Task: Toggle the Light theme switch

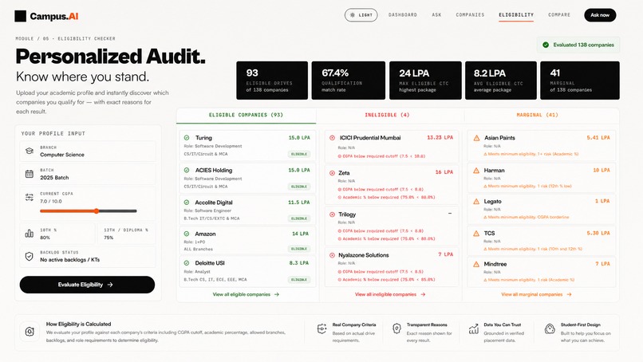Action: point(361,15)
